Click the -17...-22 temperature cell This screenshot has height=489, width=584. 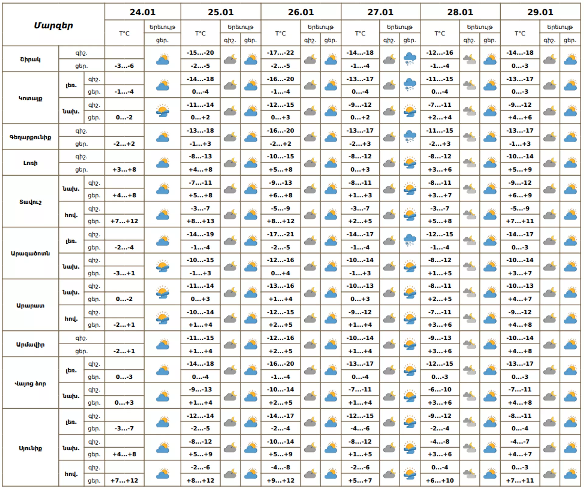(x=280, y=53)
